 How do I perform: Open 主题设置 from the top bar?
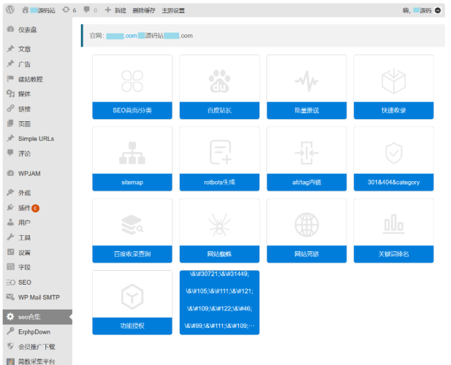173,11
